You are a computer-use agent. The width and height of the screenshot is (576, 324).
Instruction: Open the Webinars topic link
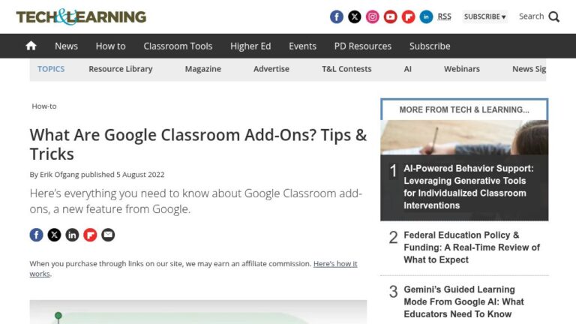point(462,69)
